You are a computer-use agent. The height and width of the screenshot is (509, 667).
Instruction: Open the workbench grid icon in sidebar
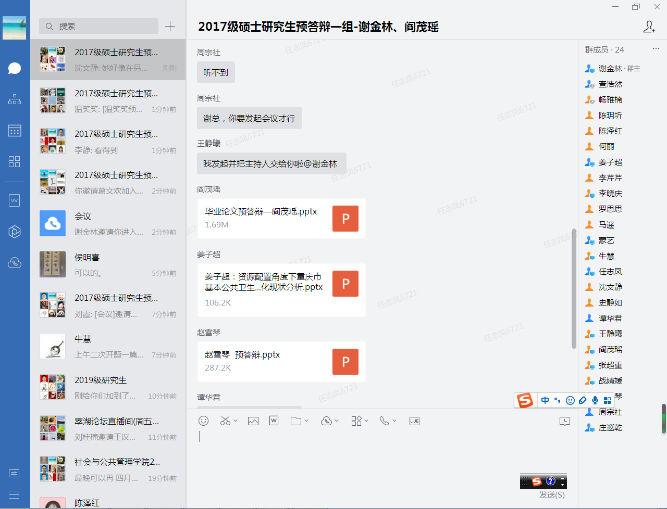(x=15, y=161)
